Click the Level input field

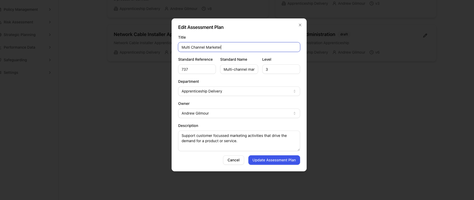(x=281, y=69)
